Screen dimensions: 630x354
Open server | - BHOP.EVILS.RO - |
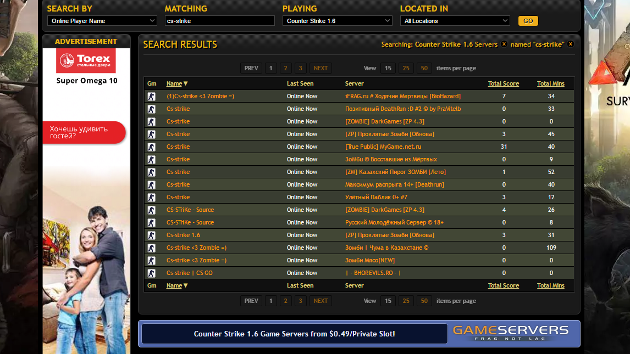coord(373,273)
